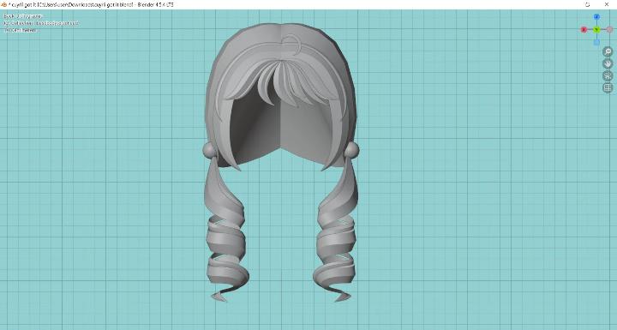Click the Zoom view gizmo button
This screenshot has height=330, width=617.
point(608,51)
